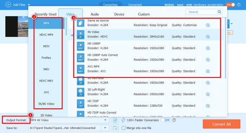The width and height of the screenshot is (246, 133).
Task: Open the help icon beside Hardware acceleration
Action: pos(239,5)
